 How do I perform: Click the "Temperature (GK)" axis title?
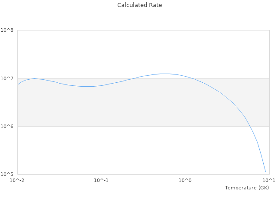click(247, 188)
